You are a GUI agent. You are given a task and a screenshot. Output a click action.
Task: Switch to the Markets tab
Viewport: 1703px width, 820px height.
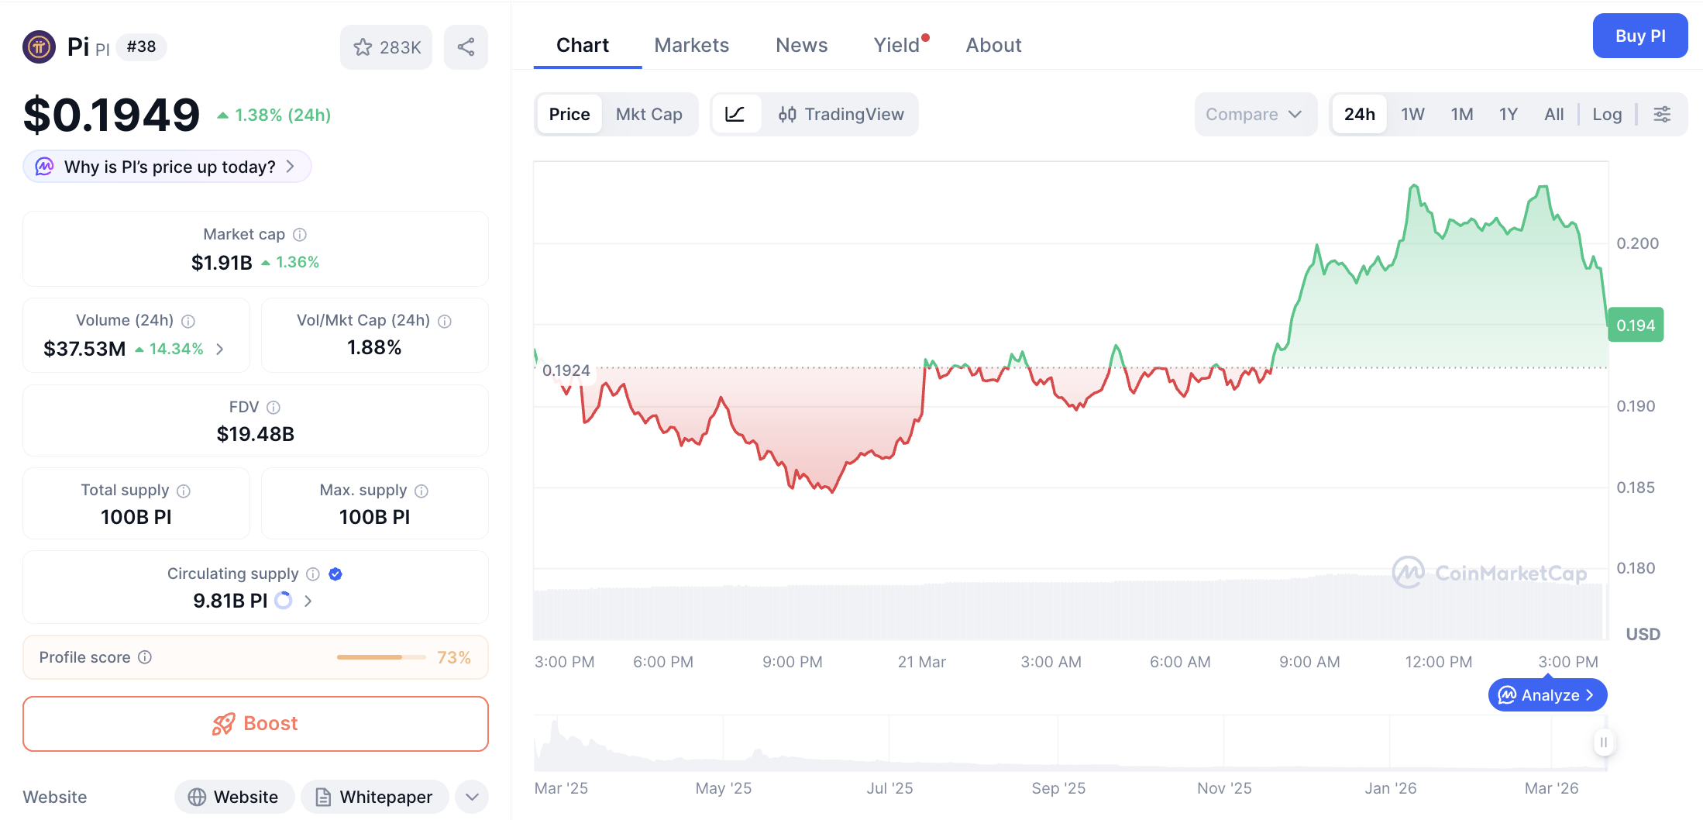(x=691, y=45)
